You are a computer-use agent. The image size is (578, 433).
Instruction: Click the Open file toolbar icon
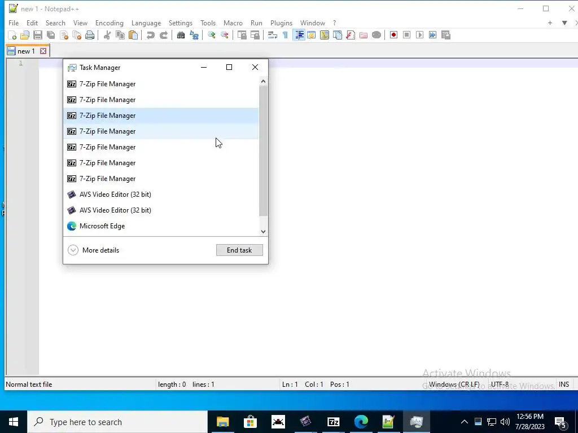(25, 35)
